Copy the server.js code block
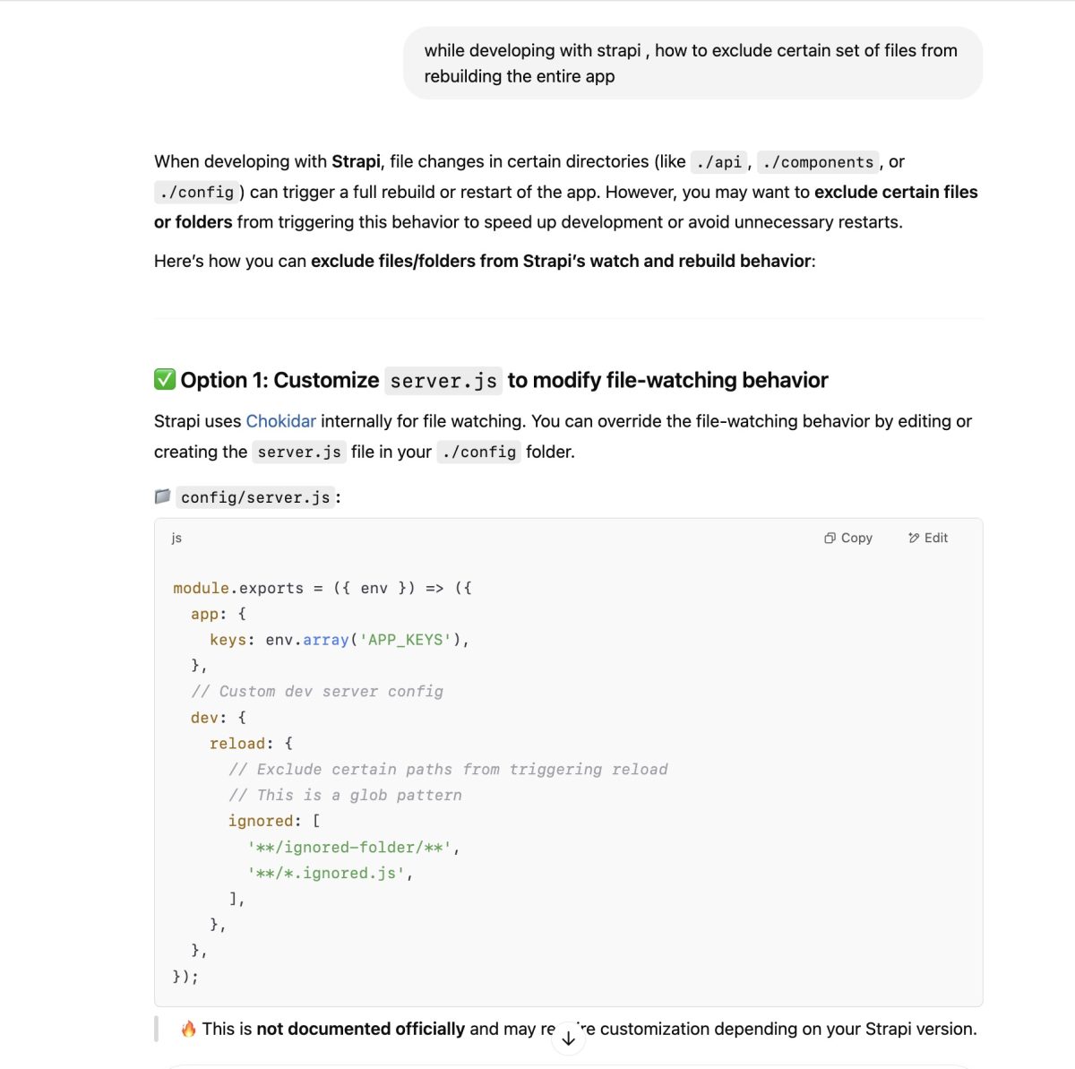1075x1069 pixels. click(x=847, y=538)
